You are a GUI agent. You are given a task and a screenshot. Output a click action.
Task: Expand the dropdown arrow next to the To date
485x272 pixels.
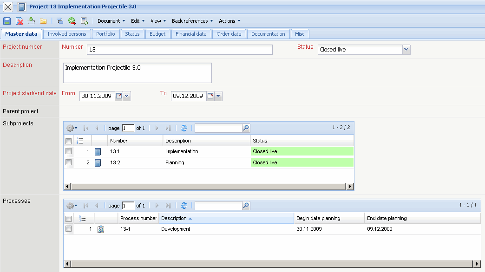pos(217,96)
